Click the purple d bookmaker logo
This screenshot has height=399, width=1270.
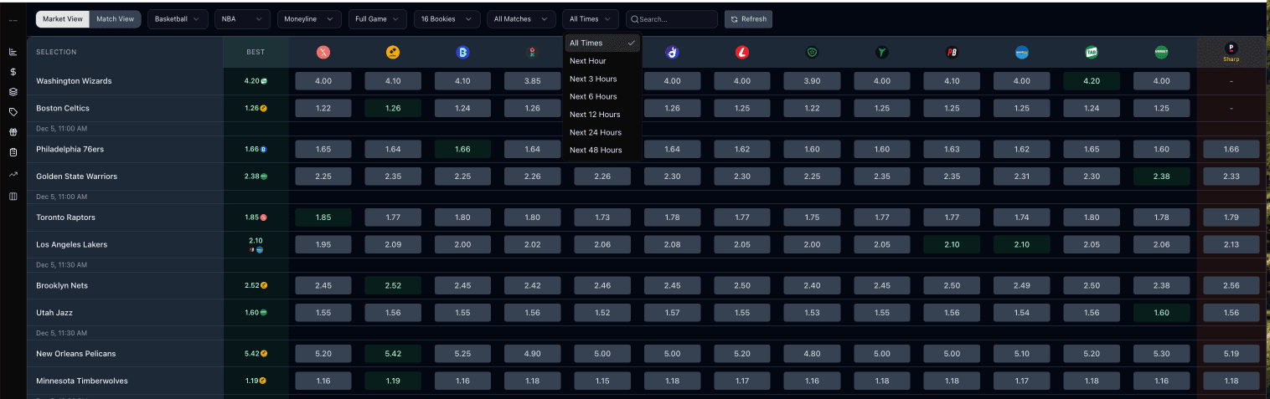[x=672, y=52]
